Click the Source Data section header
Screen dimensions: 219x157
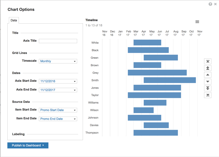coord(21,102)
